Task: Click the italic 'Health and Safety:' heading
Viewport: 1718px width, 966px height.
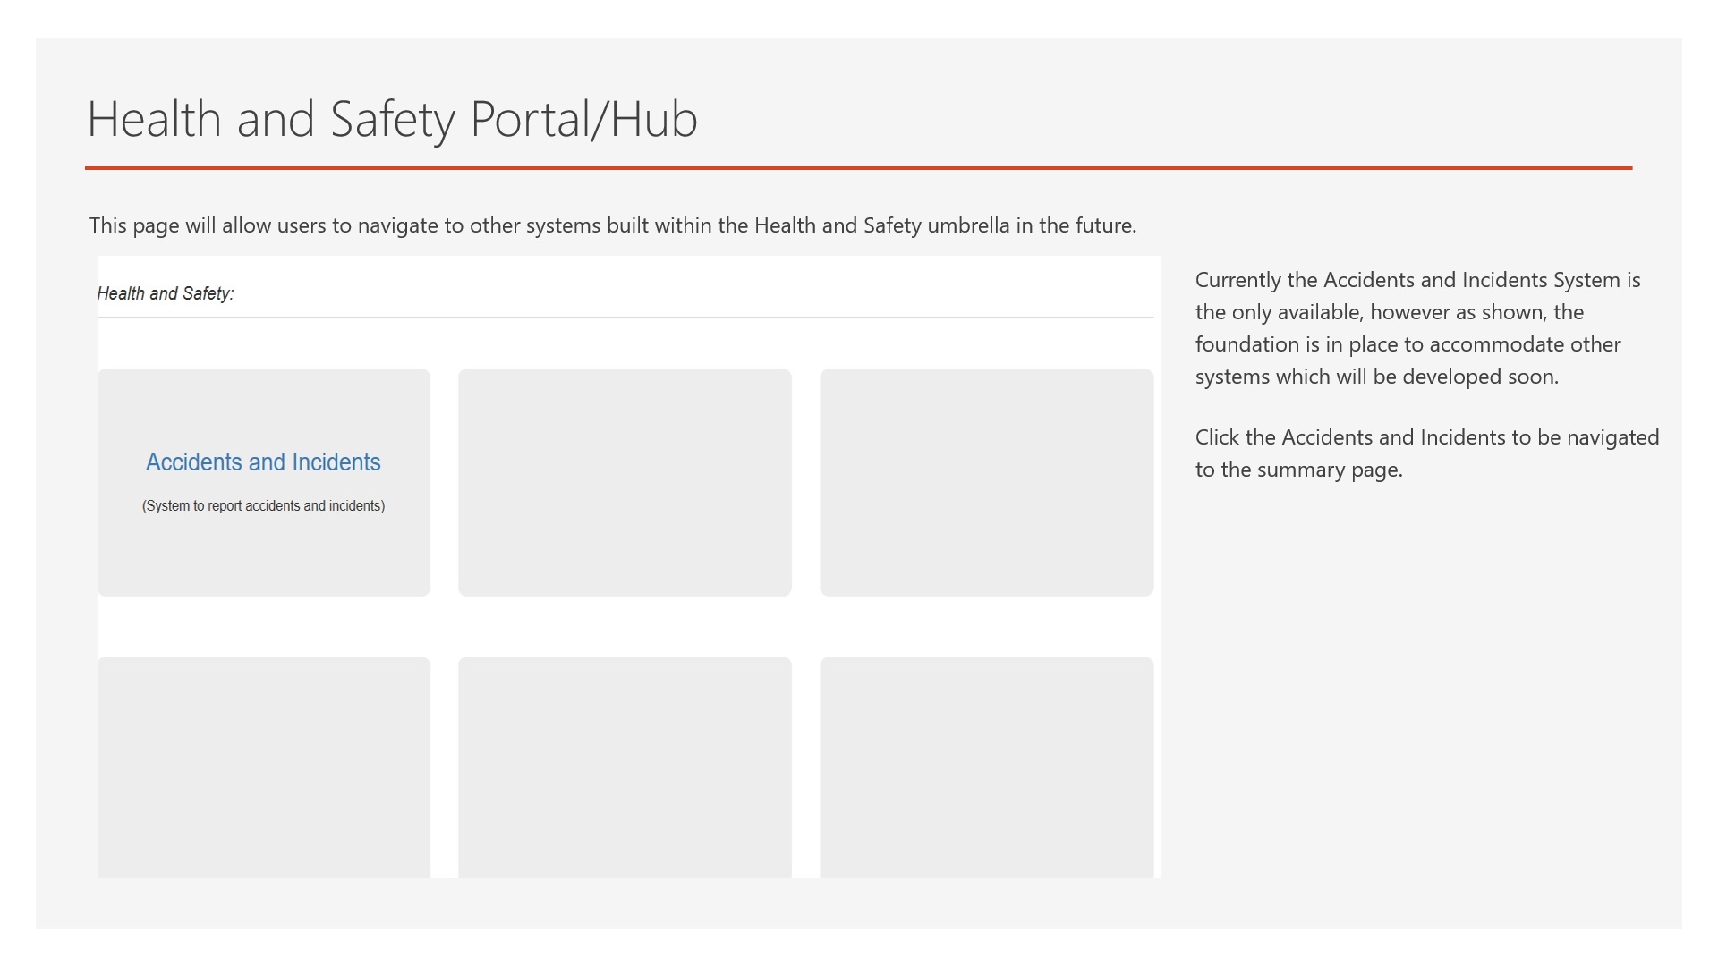Action: (x=166, y=293)
